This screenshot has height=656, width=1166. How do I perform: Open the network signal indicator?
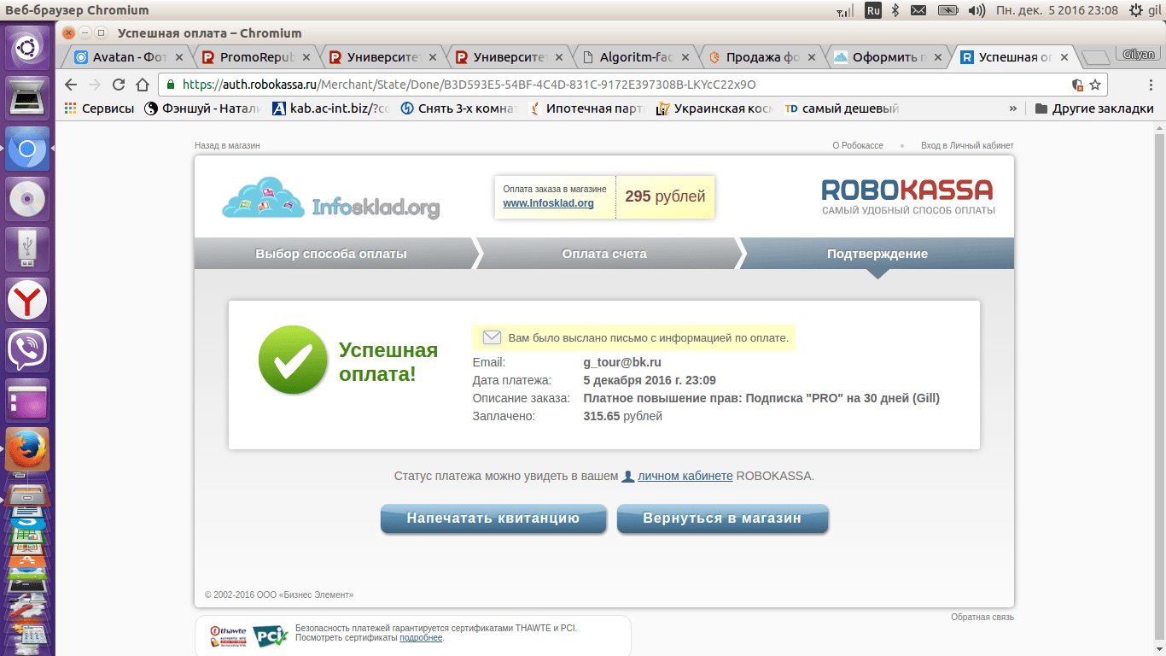(x=845, y=11)
